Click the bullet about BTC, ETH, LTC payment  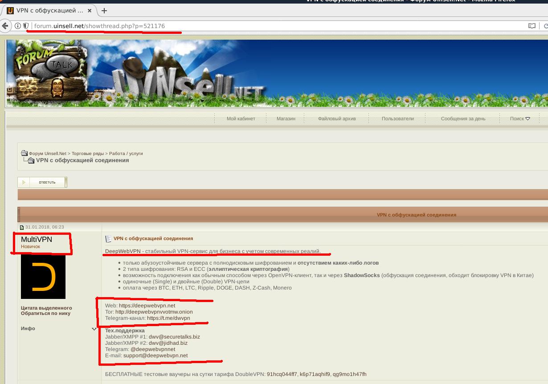tap(207, 288)
